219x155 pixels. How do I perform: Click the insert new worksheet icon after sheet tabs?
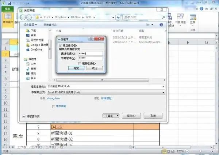tap(62, 147)
